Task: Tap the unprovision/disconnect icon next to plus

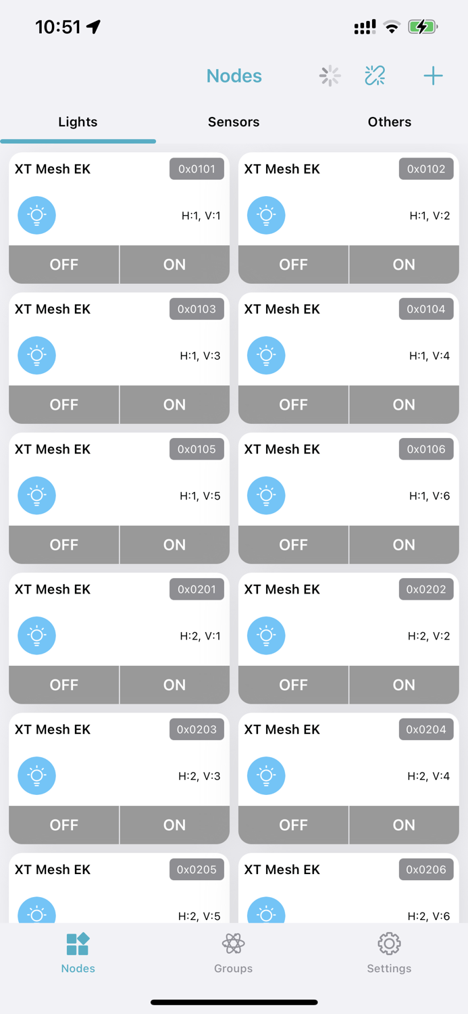Action: click(375, 76)
